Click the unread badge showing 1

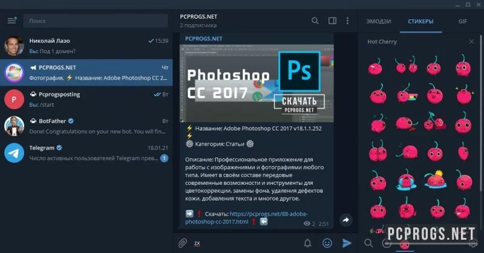tap(164, 158)
